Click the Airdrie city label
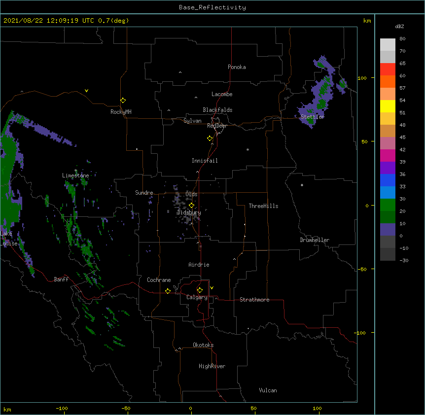 [x=199, y=265]
